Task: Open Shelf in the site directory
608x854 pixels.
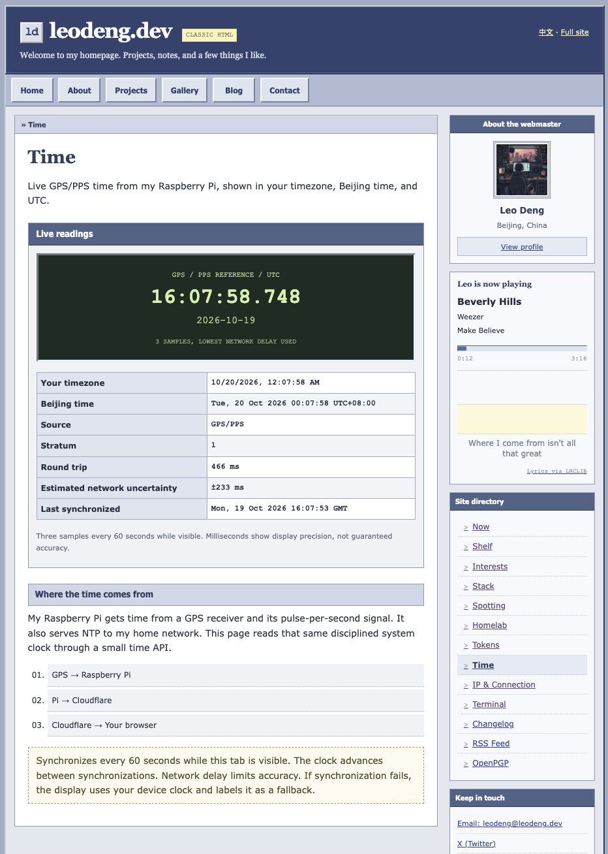Action: click(x=482, y=546)
